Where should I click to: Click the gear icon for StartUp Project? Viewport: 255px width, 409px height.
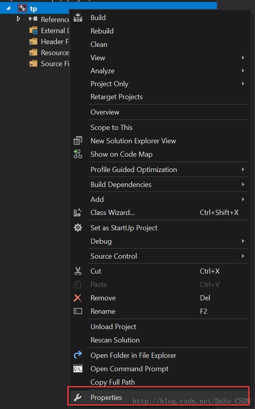click(x=78, y=228)
